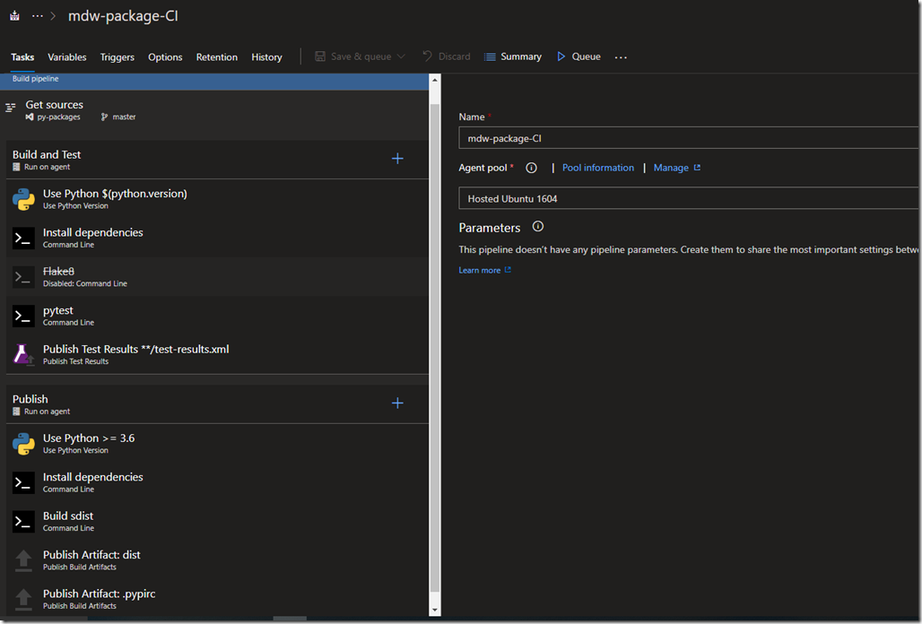Image resolution: width=922 pixels, height=624 pixels.
Task: Open the breadcrumb ellipsis menu
Action: pos(37,16)
